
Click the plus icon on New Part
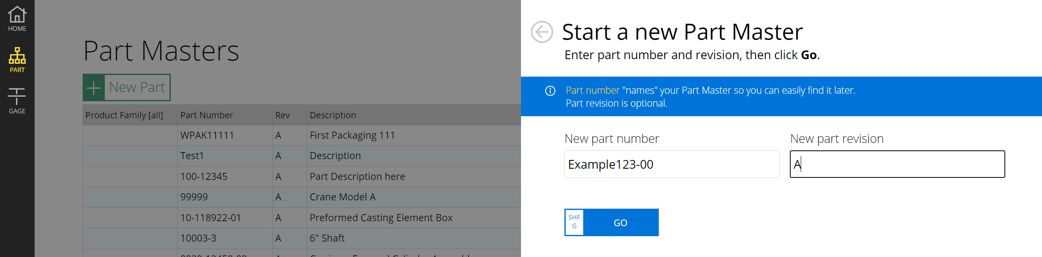click(94, 88)
